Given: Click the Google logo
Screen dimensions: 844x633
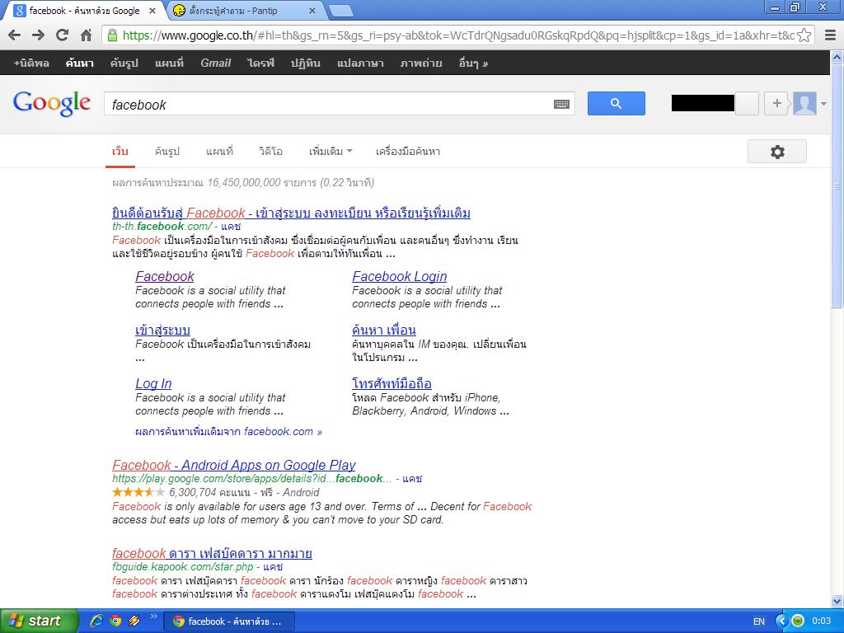Looking at the screenshot, I should 52,103.
